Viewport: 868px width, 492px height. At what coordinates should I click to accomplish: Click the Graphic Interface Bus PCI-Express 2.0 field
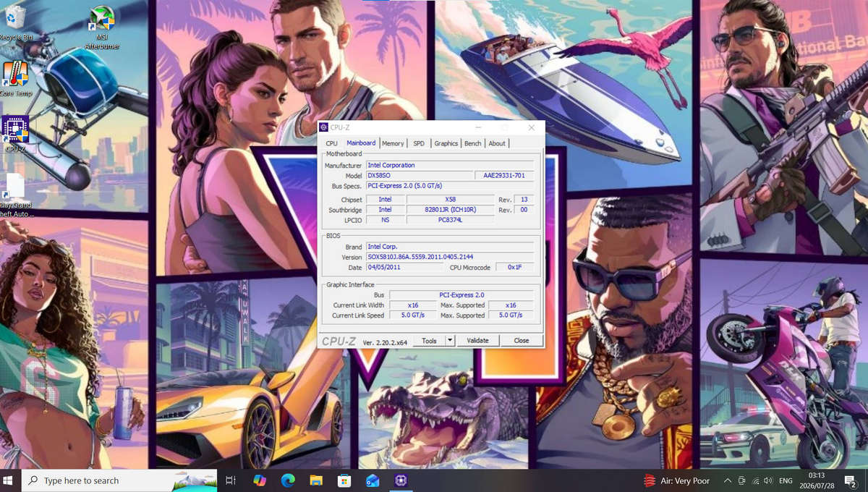pyautogui.click(x=461, y=294)
